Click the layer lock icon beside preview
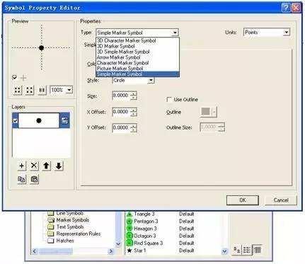The height and width of the screenshot is (264, 305). [x=64, y=120]
